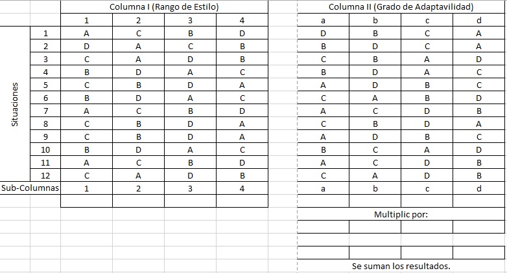Select situation 5 cell under Columna I sub-column 4

pyautogui.click(x=242, y=85)
